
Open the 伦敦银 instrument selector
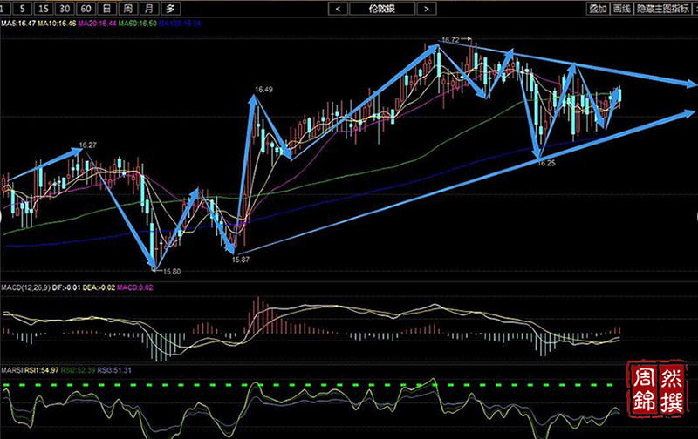pos(381,9)
